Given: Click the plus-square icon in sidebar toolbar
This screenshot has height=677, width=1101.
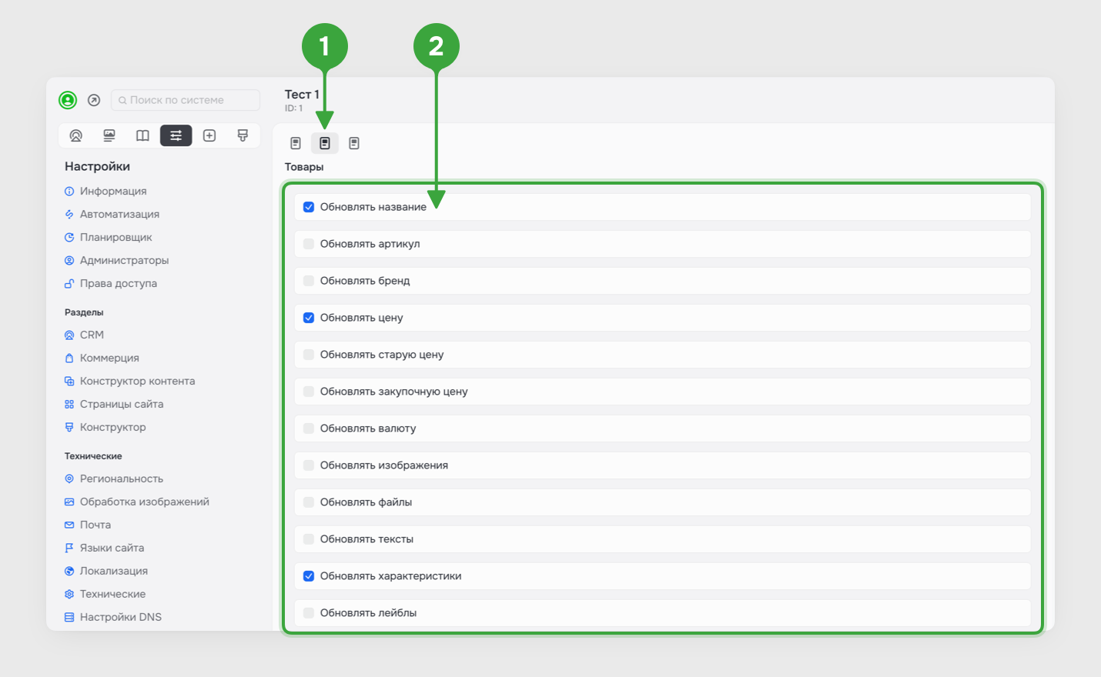Looking at the screenshot, I should (x=209, y=135).
